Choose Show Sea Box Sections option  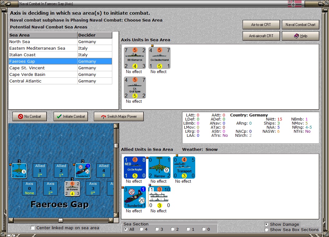266,230
